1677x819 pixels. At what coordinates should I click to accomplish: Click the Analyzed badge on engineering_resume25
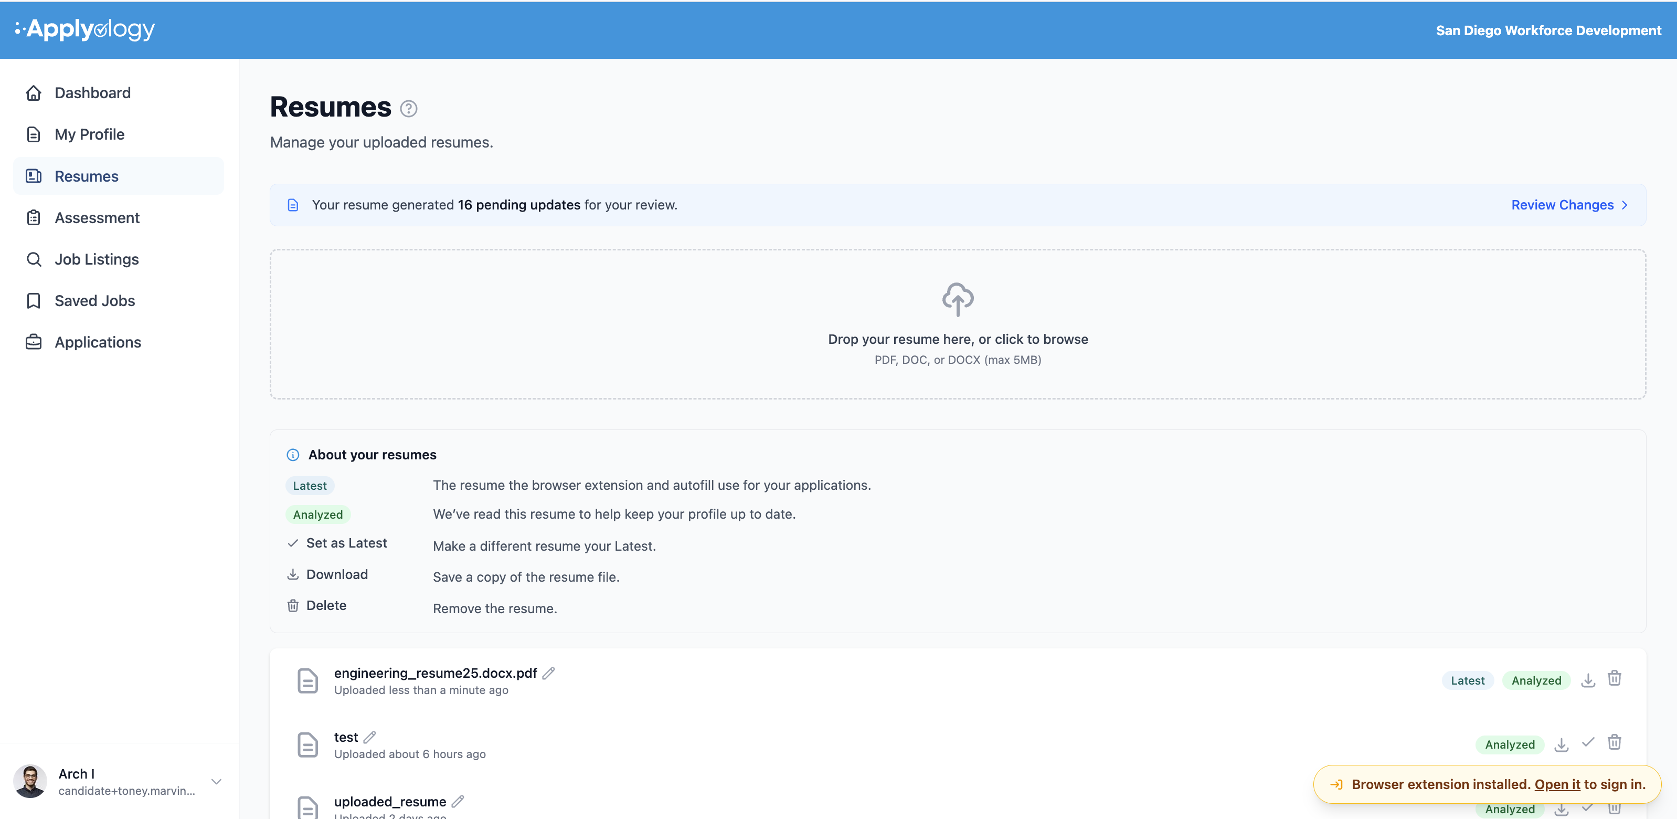tap(1536, 680)
